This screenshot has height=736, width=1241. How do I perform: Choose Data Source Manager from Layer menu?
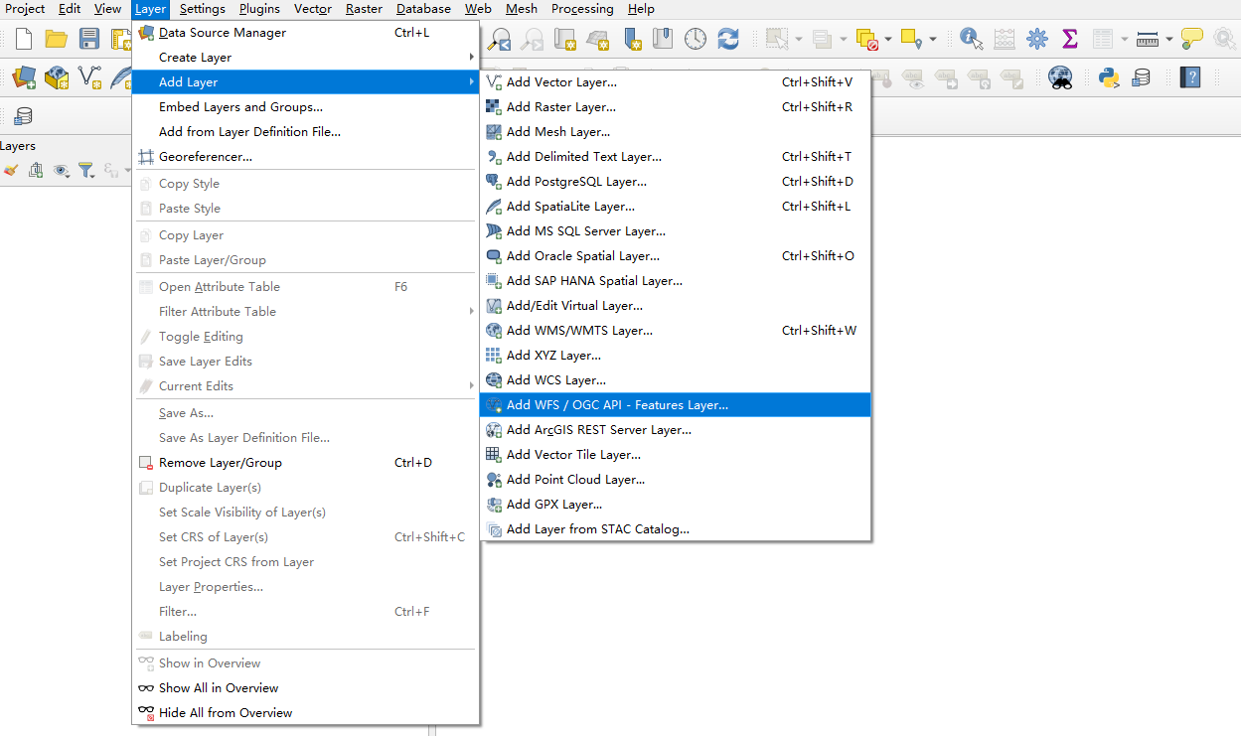[x=306, y=32]
